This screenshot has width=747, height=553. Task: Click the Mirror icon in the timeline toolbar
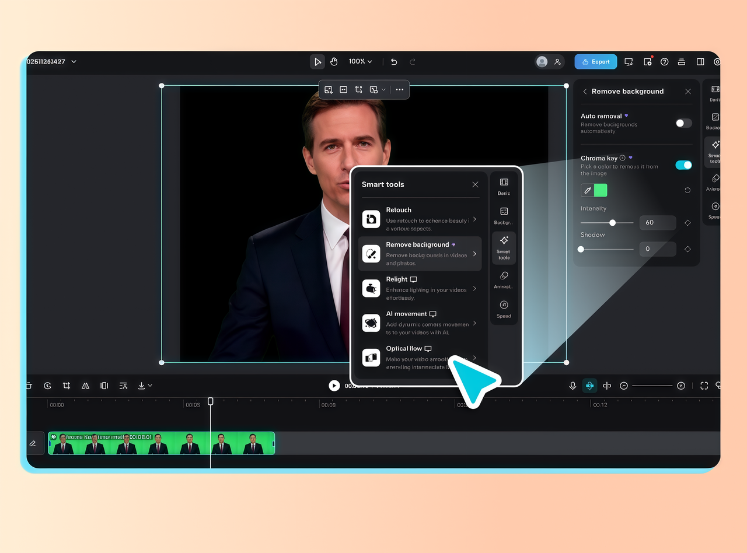click(85, 386)
